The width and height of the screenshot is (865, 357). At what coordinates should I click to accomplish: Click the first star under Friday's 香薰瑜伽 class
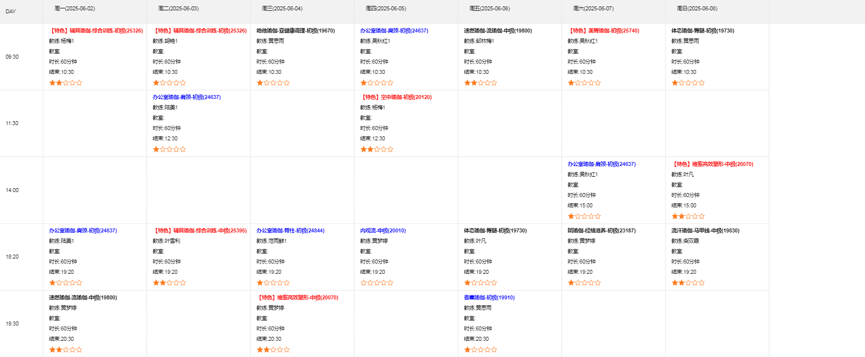pos(467,350)
